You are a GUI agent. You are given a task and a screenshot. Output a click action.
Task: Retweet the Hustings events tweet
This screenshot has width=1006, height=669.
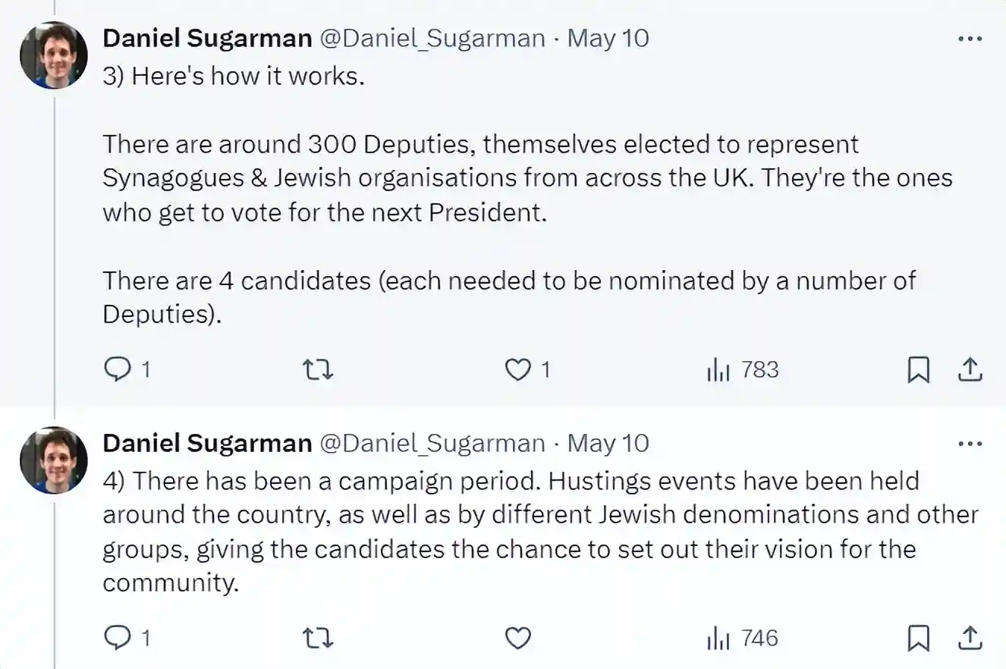coord(318,638)
